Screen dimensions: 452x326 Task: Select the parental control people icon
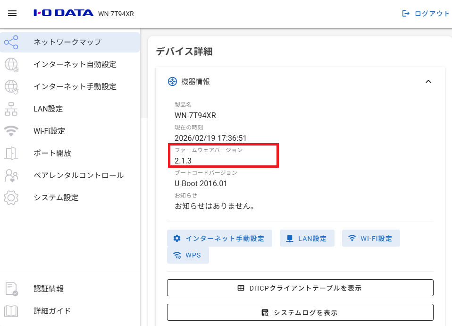click(11, 175)
